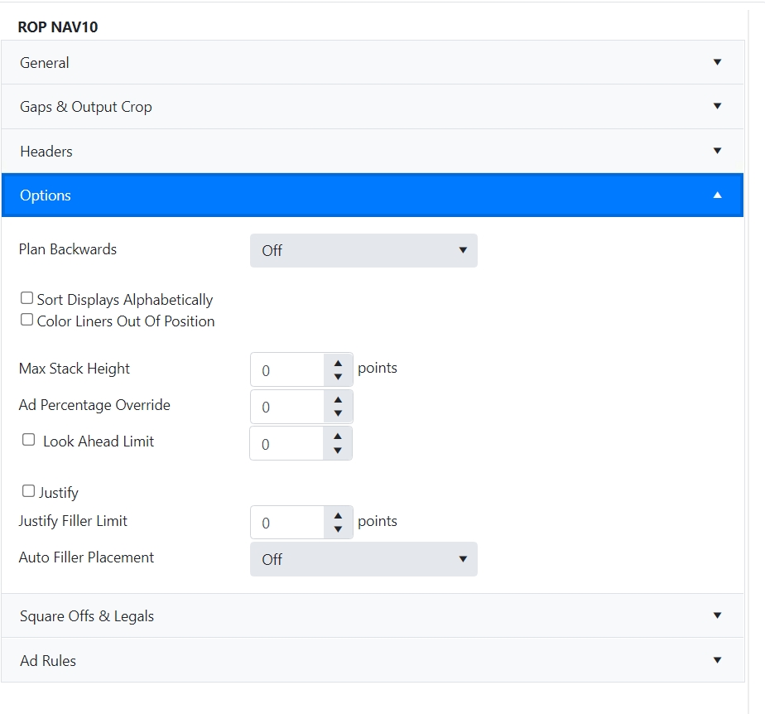Enable the Look Ahead Limit checkbox

click(x=29, y=441)
